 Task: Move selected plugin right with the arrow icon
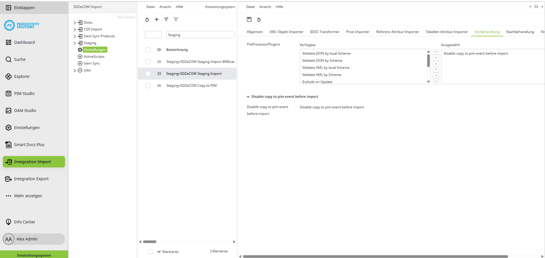click(x=436, y=58)
